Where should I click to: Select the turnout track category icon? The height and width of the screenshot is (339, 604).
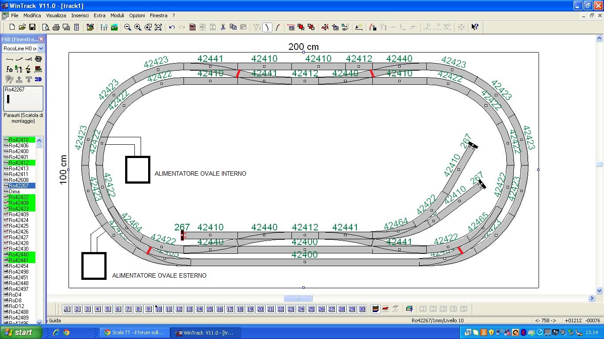pyautogui.click(x=29, y=59)
